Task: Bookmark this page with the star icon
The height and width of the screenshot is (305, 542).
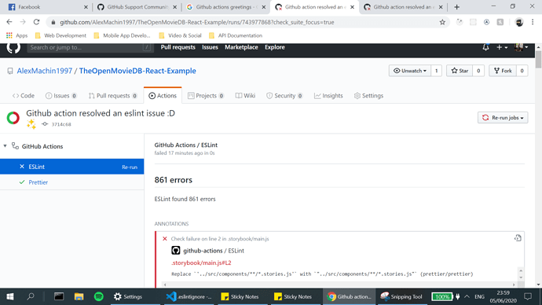Action: point(442,22)
